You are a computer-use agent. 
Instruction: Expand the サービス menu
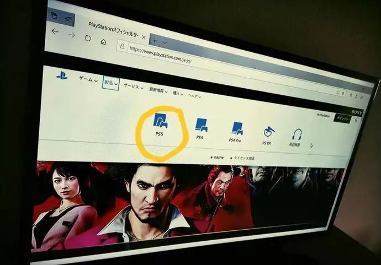pyautogui.click(x=134, y=87)
